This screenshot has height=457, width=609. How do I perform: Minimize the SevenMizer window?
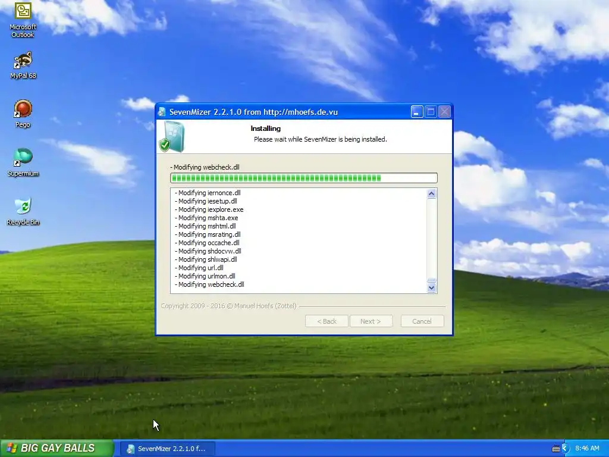pos(417,112)
